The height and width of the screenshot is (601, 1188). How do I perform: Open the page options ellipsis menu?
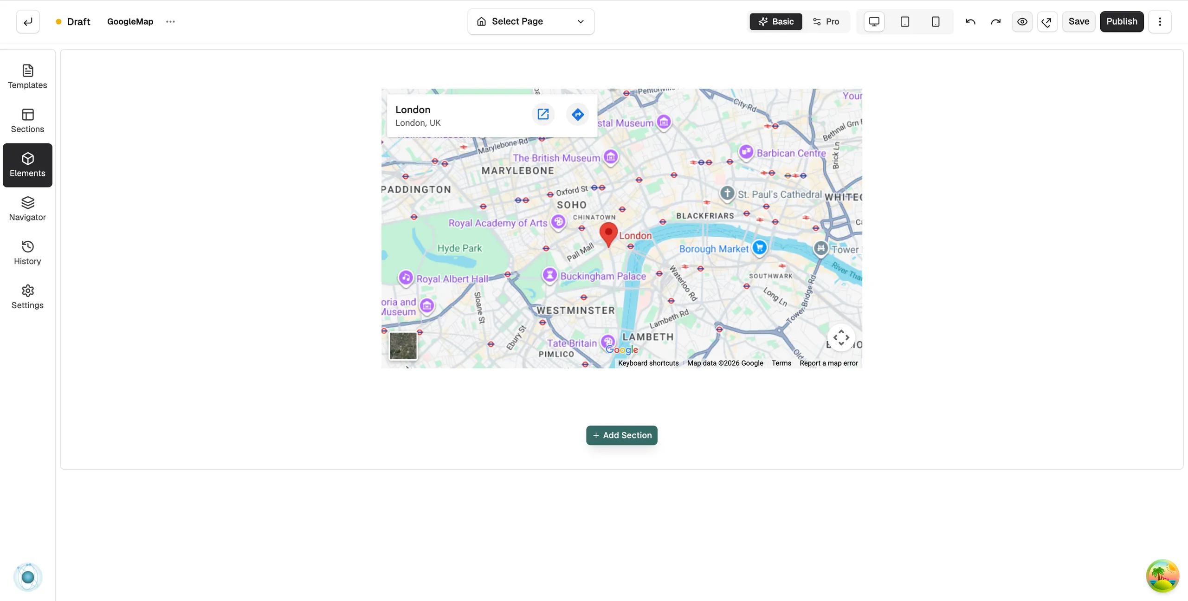(x=170, y=21)
